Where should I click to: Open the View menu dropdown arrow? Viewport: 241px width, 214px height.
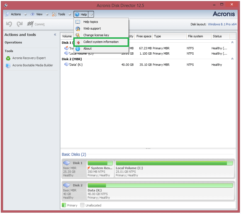(47, 14)
